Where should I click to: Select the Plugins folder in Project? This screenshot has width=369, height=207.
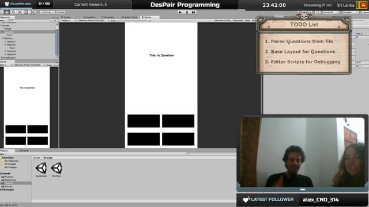9,177
